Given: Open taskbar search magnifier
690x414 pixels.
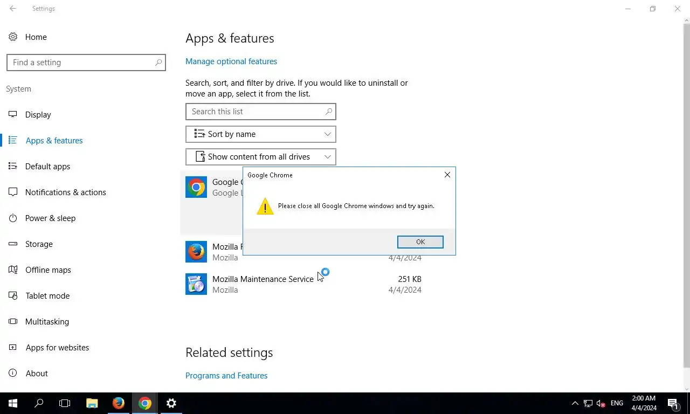Looking at the screenshot, I should 39,403.
